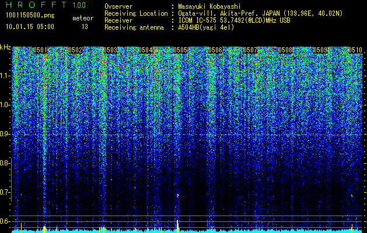This screenshot has width=367, height=233.
Task: Click the 0508 time marker
Action: click(285, 50)
